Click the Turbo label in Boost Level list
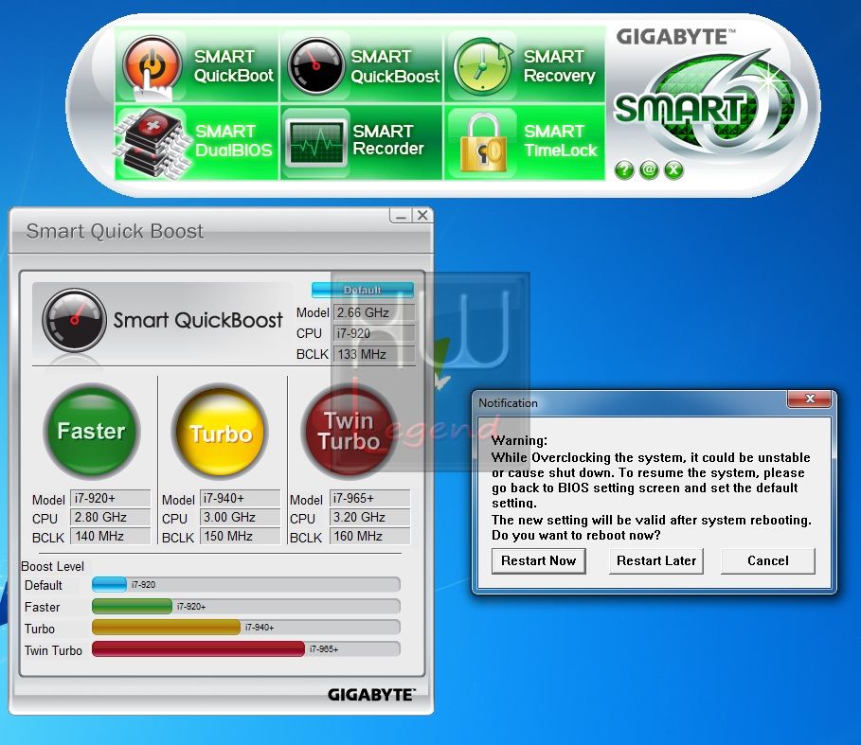 [x=40, y=629]
